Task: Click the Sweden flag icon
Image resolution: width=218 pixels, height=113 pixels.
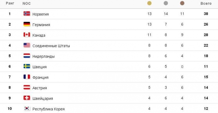Action: coord(27,66)
